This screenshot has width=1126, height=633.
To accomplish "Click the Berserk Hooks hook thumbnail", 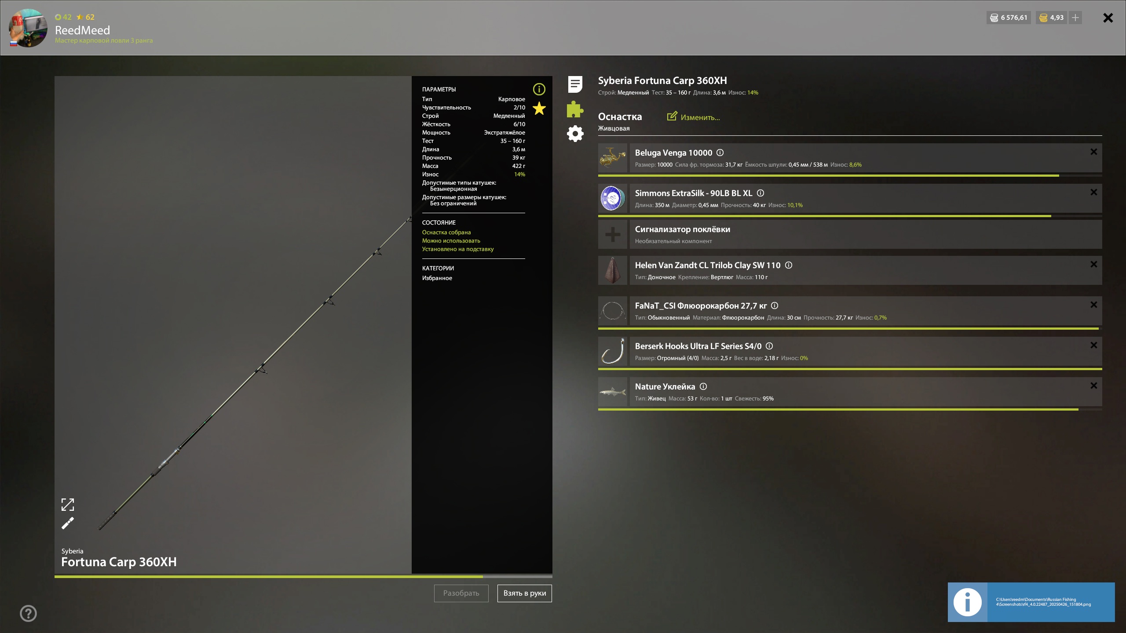I will pos(612,351).
